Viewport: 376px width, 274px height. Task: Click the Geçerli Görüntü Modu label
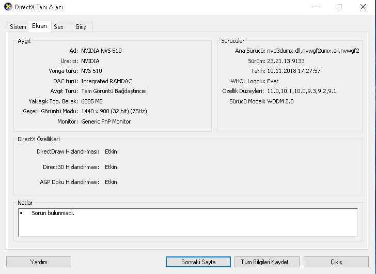51,111
